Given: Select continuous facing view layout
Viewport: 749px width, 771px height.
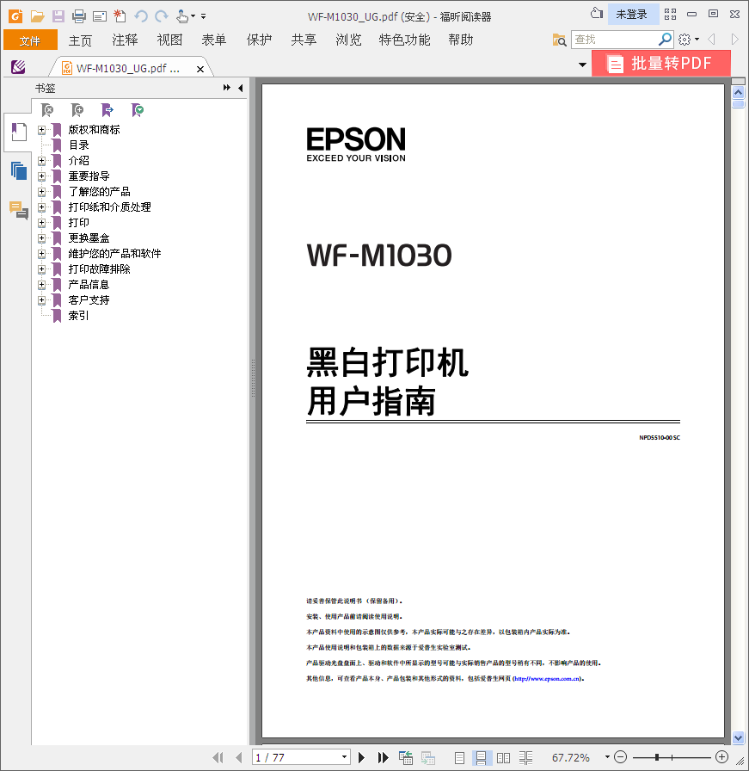Looking at the screenshot, I should [x=526, y=758].
